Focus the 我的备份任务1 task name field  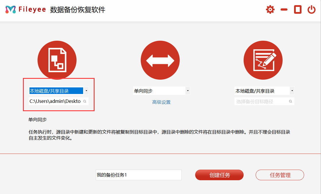point(138,175)
